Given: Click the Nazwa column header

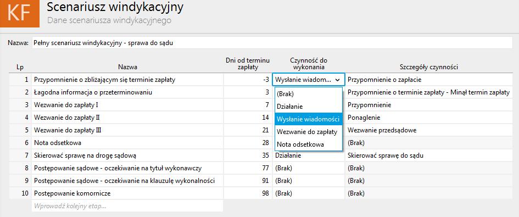Looking at the screenshot, I should point(128,67).
